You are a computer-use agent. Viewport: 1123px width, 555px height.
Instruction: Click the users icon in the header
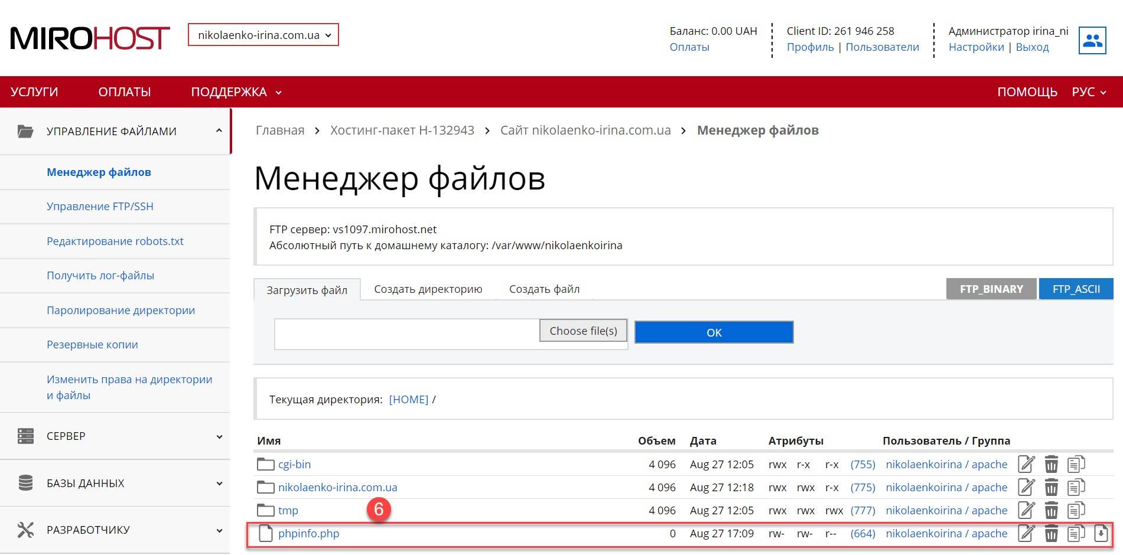coord(1092,40)
